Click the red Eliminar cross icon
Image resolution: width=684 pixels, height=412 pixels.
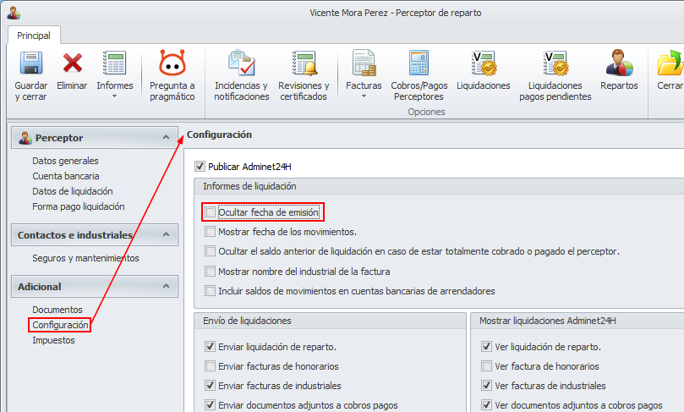73,63
